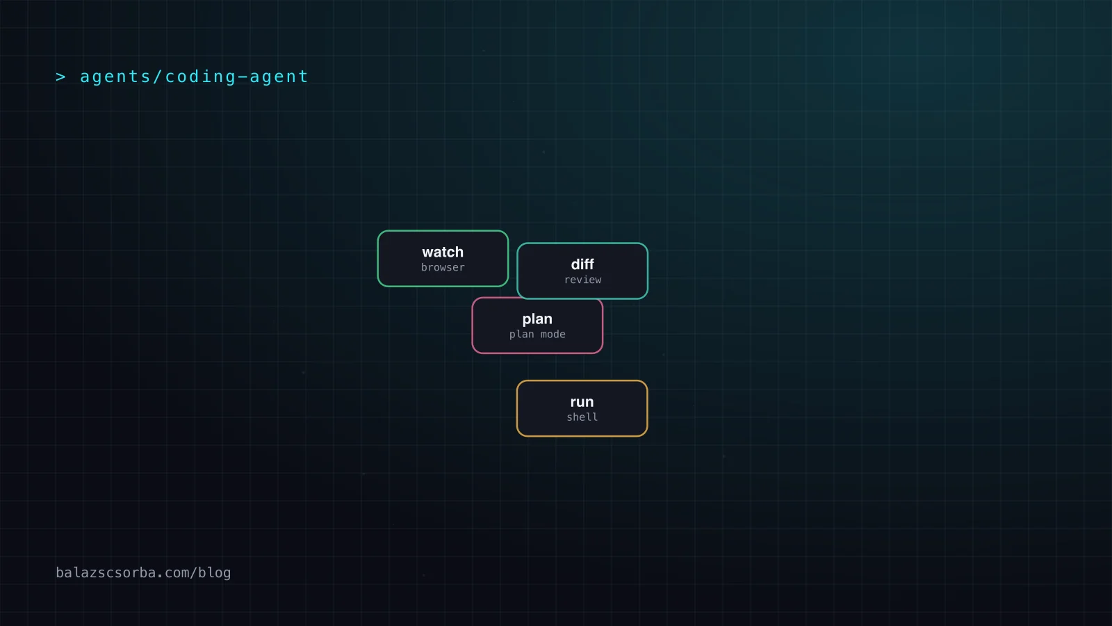
Task: Choose the run shell card
Action: tap(582, 408)
